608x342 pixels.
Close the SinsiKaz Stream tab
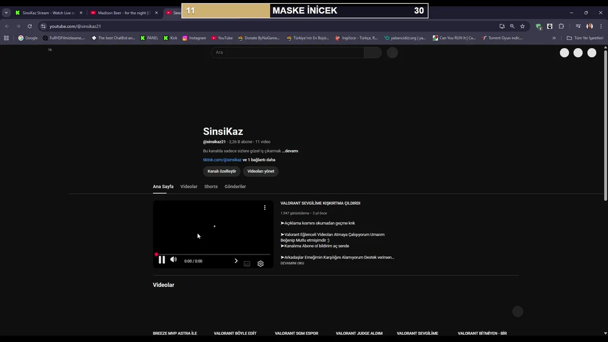pyautogui.click(x=81, y=13)
